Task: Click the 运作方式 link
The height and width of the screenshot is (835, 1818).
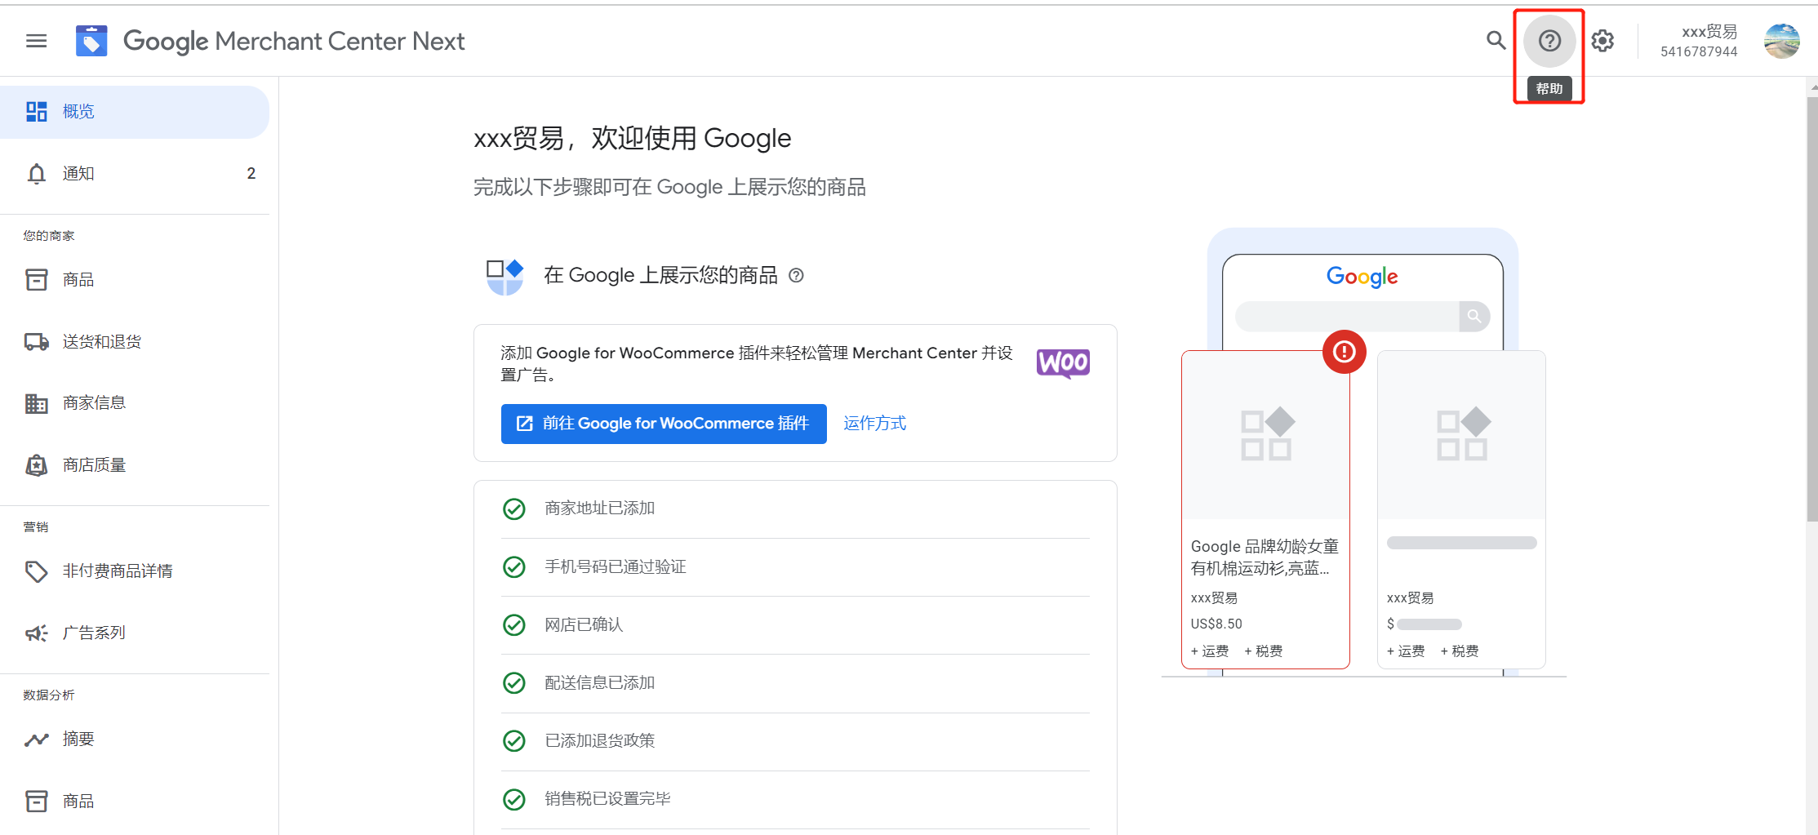Action: [874, 424]
